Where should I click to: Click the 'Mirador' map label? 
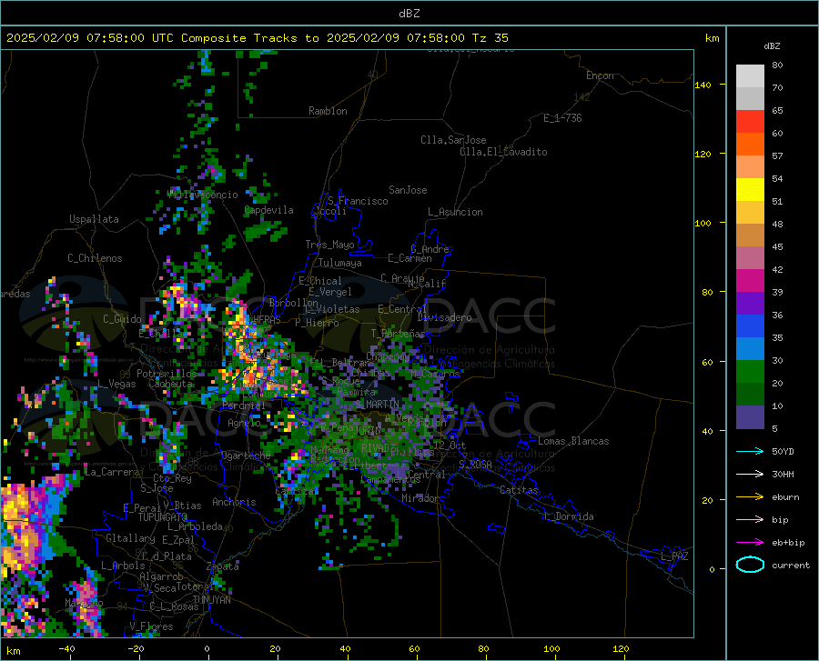coord(420,498)
